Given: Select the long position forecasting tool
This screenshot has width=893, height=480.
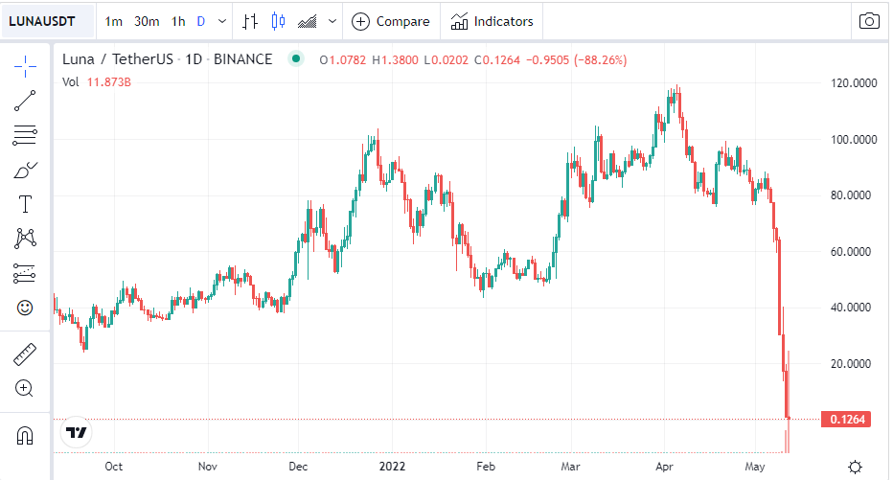Looking at the screenshot, I should (x=25, y=273).
